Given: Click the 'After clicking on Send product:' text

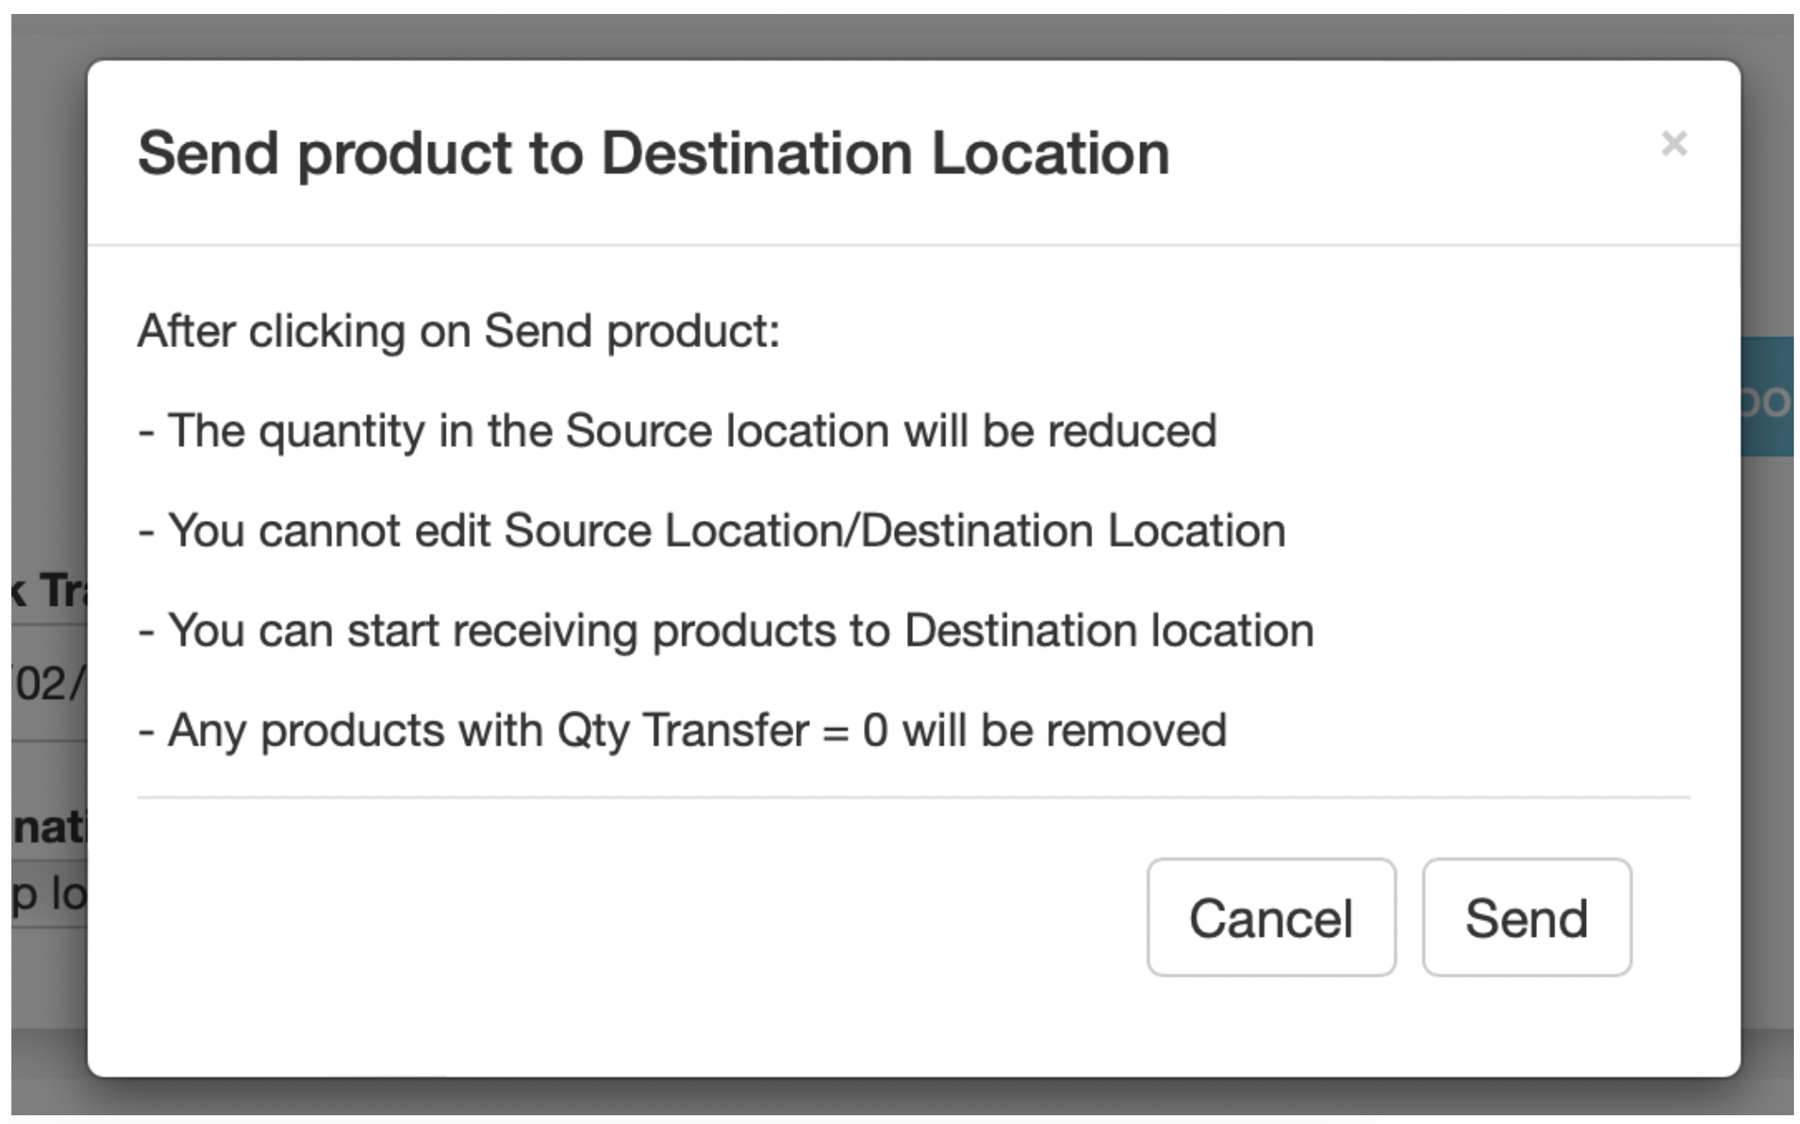Looking at the screenshot, I should [x=459, y=331].
